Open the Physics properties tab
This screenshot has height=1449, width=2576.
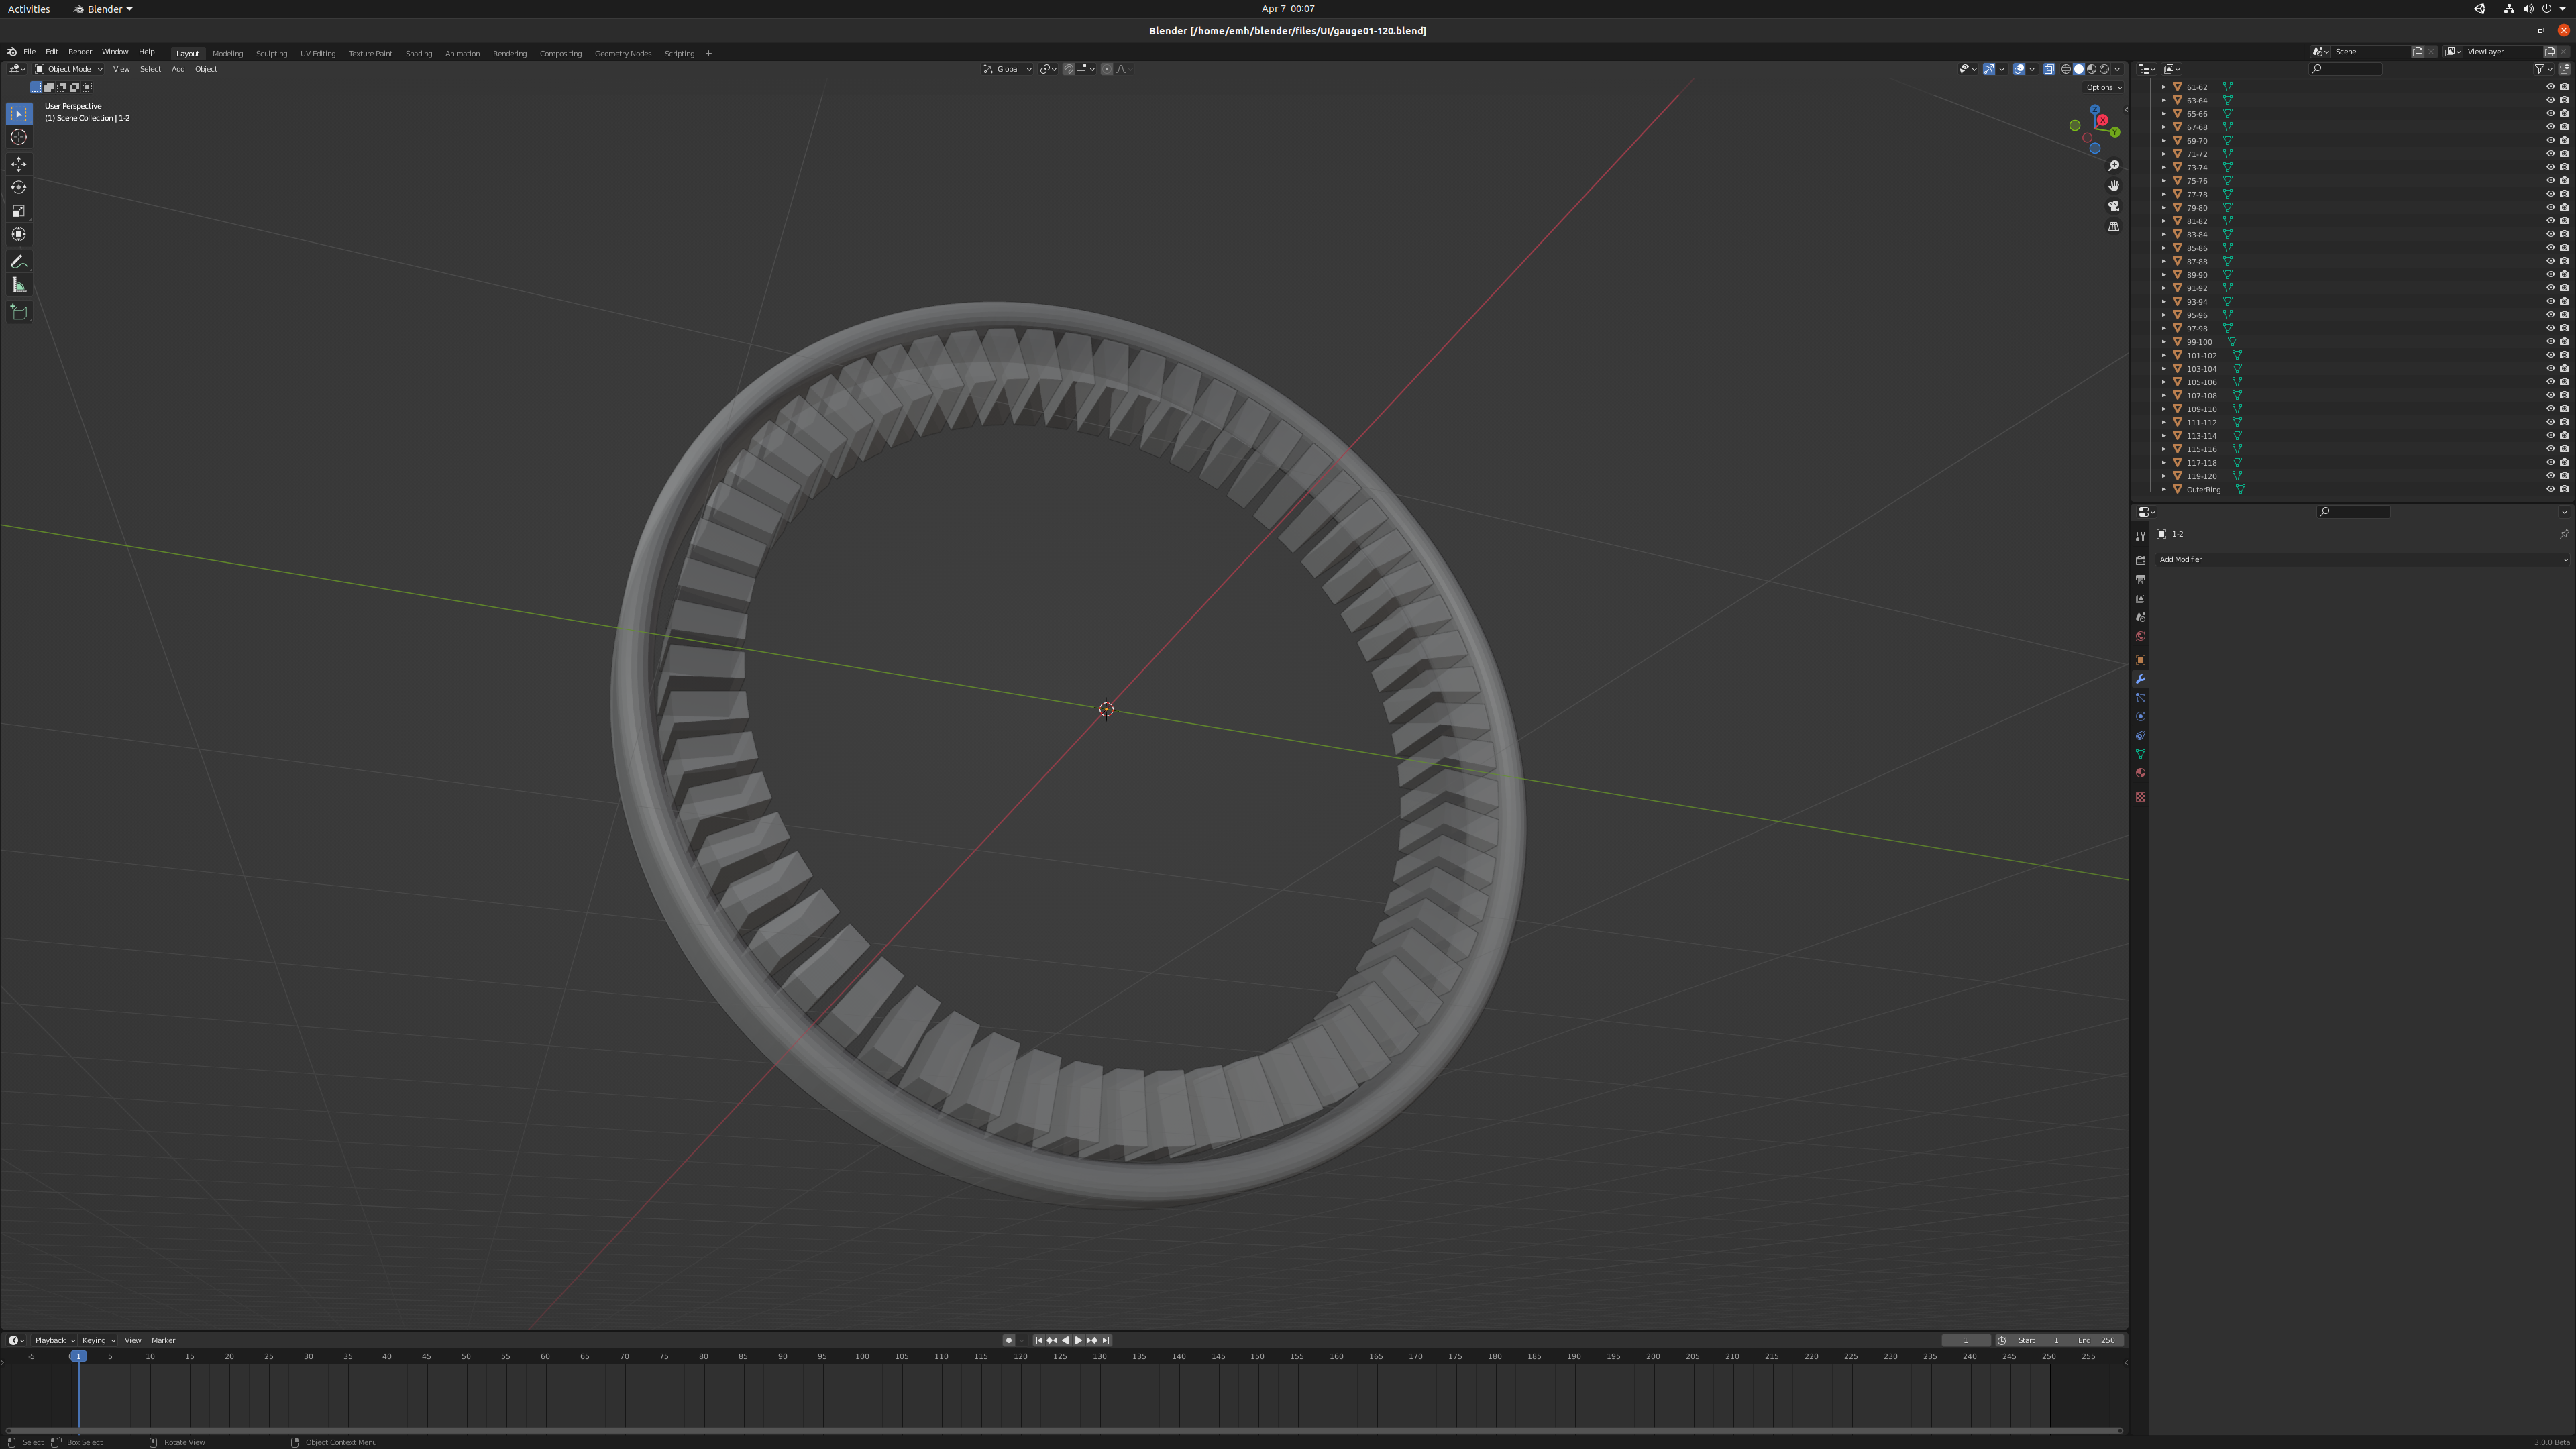tap(2140, 717)
